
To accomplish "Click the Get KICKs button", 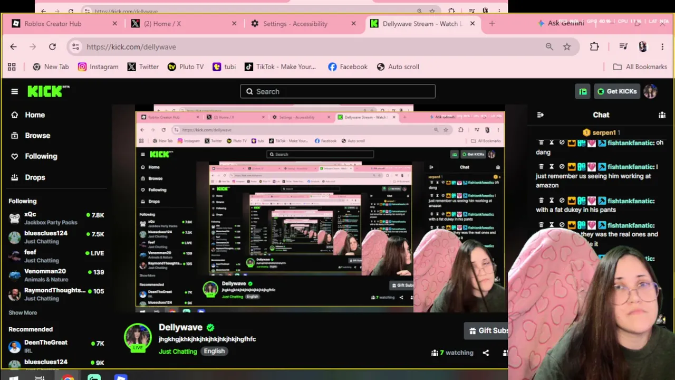I will 616,91.
